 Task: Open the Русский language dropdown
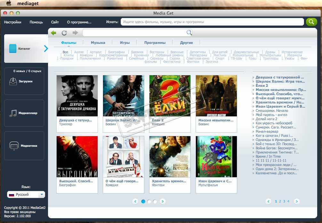click(x=26, y=194)
